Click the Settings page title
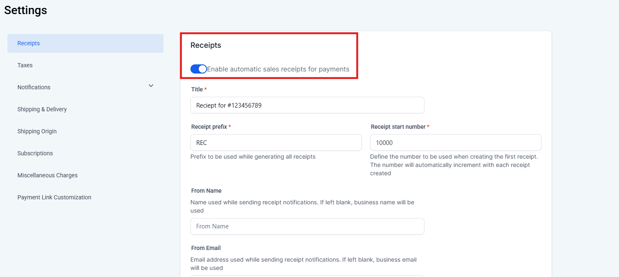619x277 pixels. pyautogui.click(x=26, y=10)
